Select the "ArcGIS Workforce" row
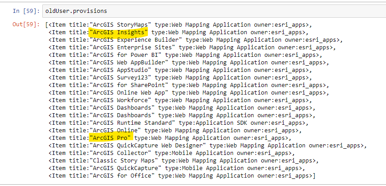Screen dimensions: 386x186 click(x=180, y=100)
